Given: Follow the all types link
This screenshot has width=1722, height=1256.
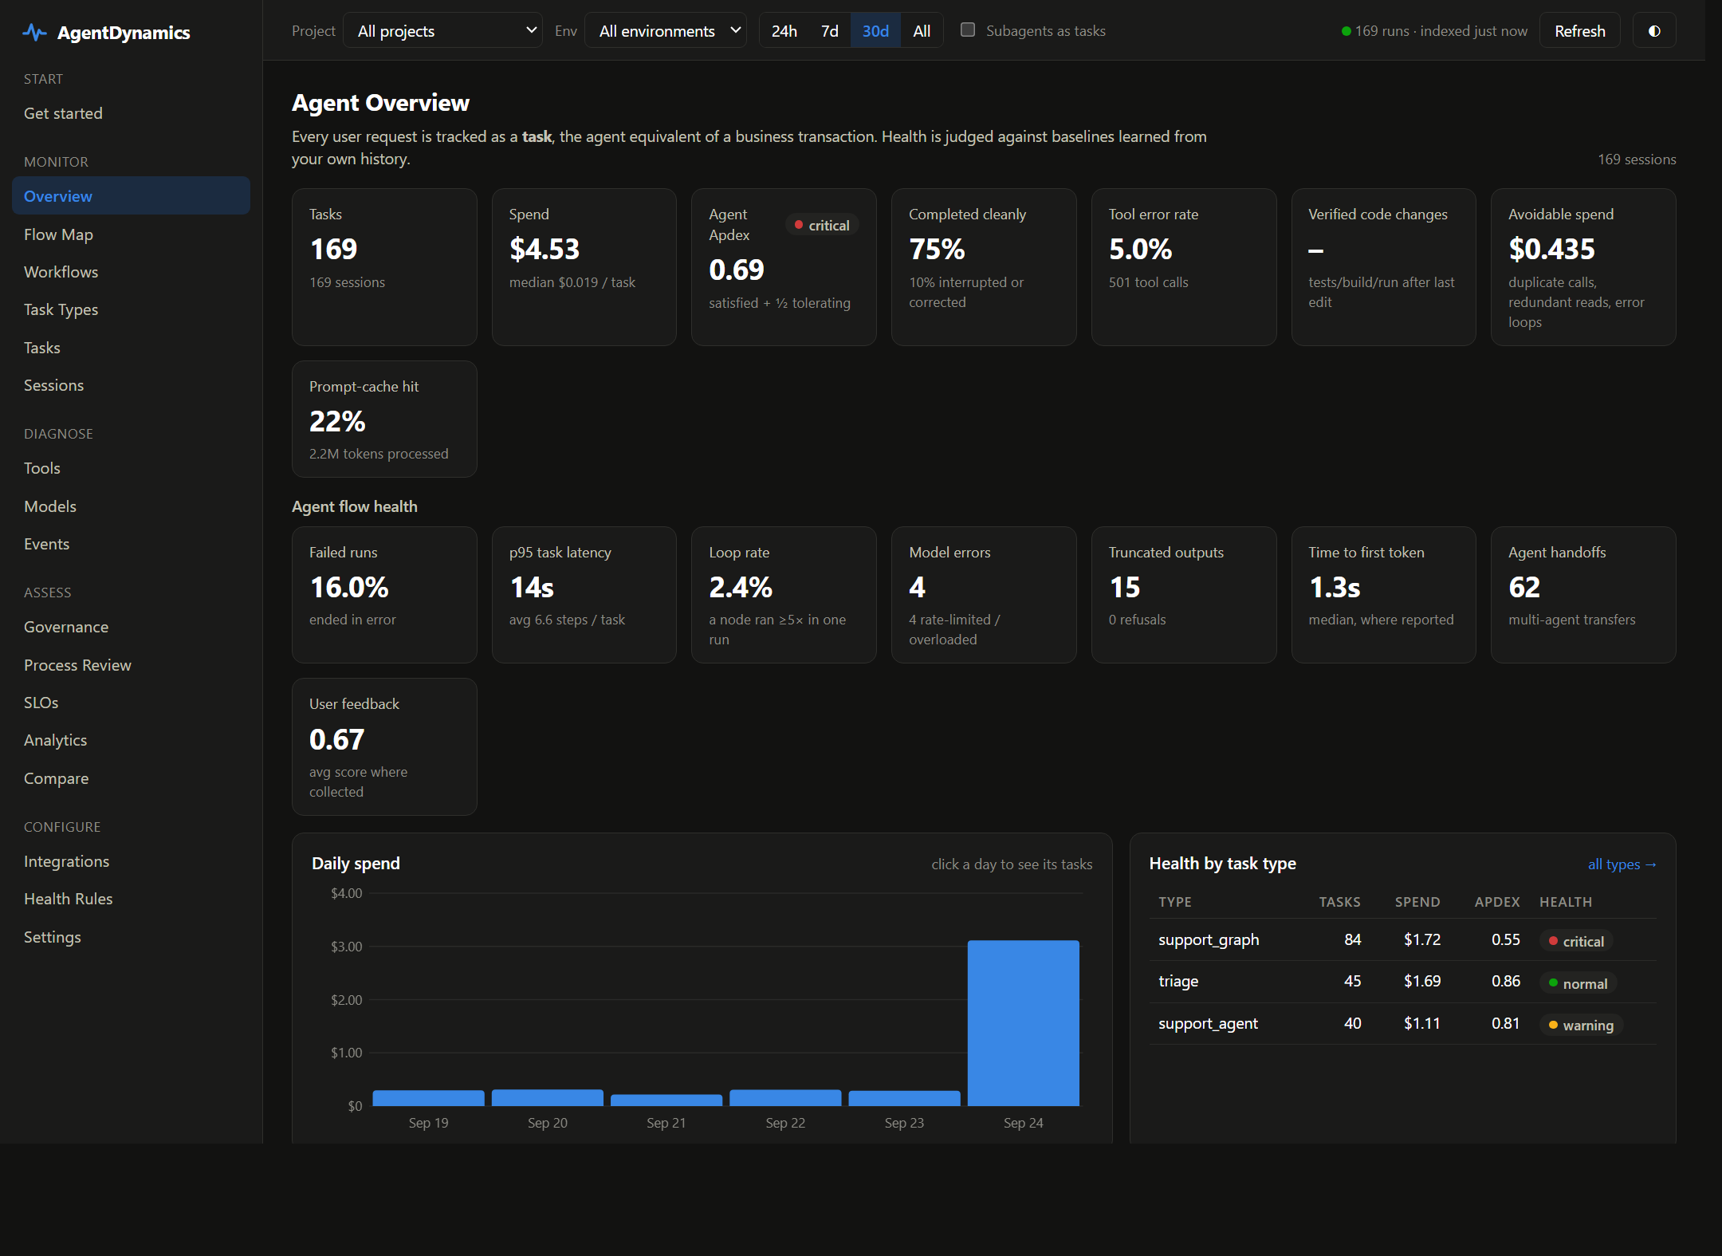Looking at the screenshot, I should pyautogui.click(x=1622, y=864).
